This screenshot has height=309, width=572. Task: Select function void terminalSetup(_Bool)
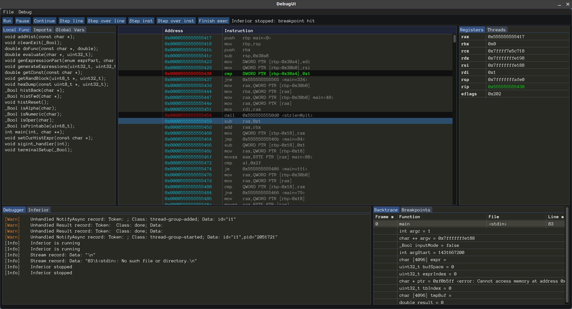pyautogui.click(x=38, y=150)
